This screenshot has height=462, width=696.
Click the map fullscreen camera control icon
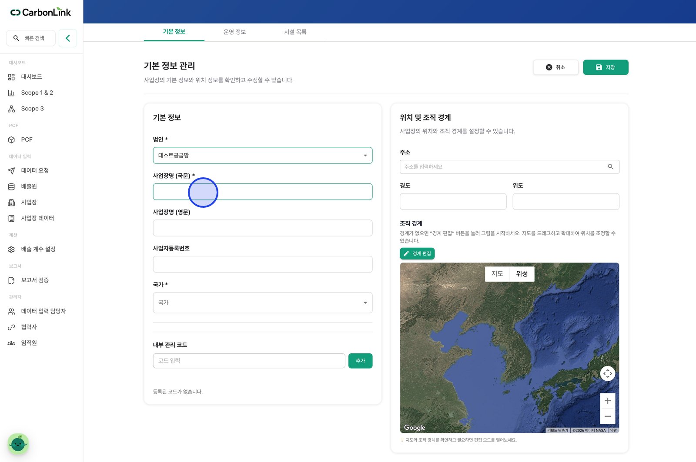pyautogui.click(x=607, y=373)
